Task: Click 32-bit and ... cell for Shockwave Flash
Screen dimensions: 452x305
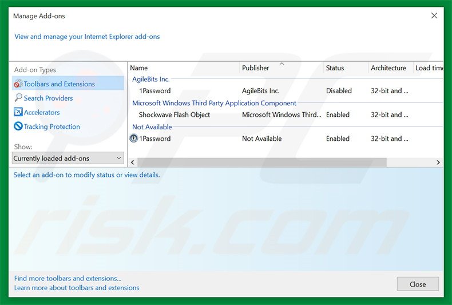Action: 390,115
